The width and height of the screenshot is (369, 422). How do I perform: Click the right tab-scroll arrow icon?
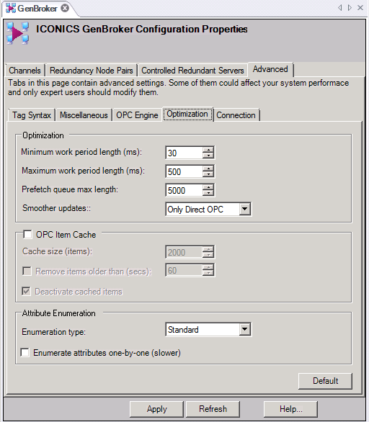pyautogui.click(x=350, y=7)
